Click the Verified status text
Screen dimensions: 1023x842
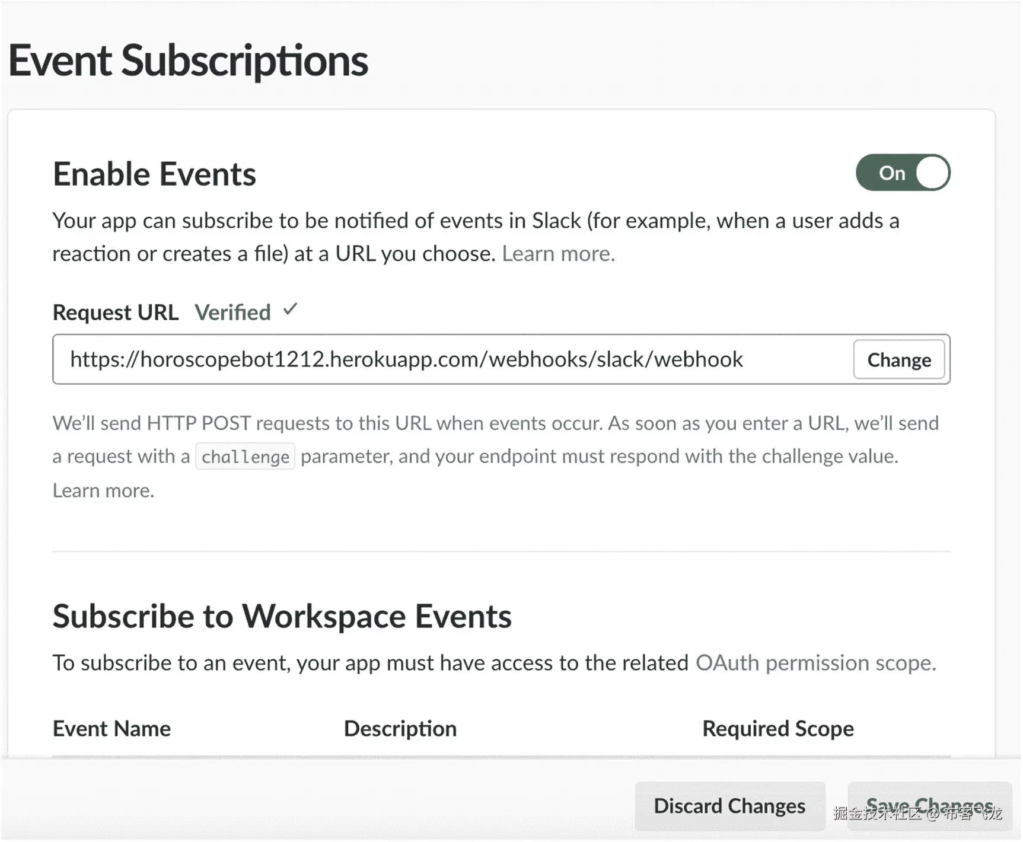coord(232,312)
